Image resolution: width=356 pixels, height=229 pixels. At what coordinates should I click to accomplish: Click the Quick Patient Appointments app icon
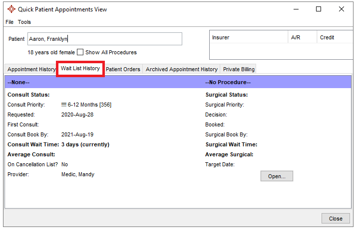pyautogui.click(x=11, y=9)
